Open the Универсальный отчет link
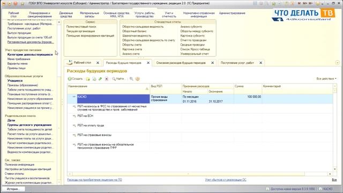Viewport: 343px width, 193px height. [x=195, y=54]
